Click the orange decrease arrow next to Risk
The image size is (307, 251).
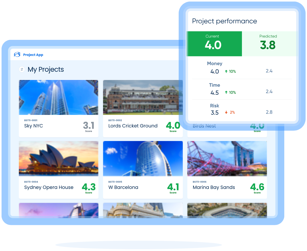click(x=226, y=112)
